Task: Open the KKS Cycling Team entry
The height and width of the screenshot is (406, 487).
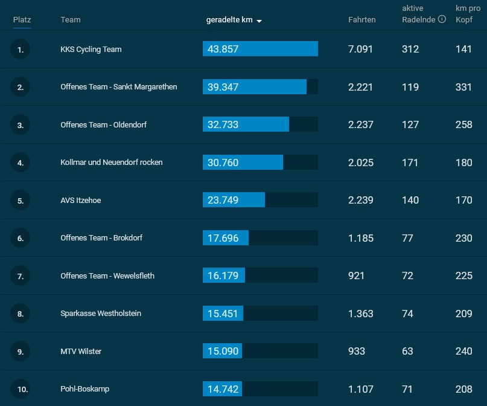Action: tap(91, 49)
